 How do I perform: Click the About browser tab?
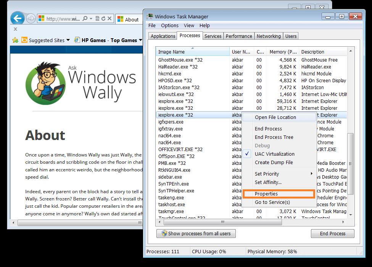click(x=128, y=20)
